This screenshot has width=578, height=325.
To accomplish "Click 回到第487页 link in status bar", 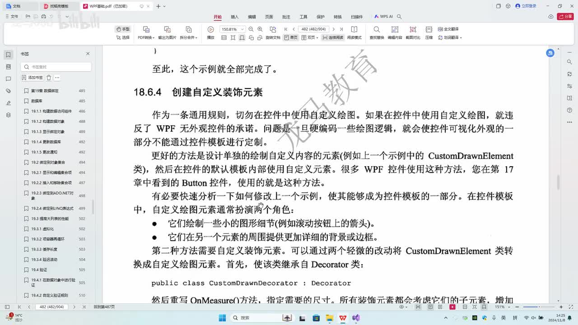I will point(104,307).
